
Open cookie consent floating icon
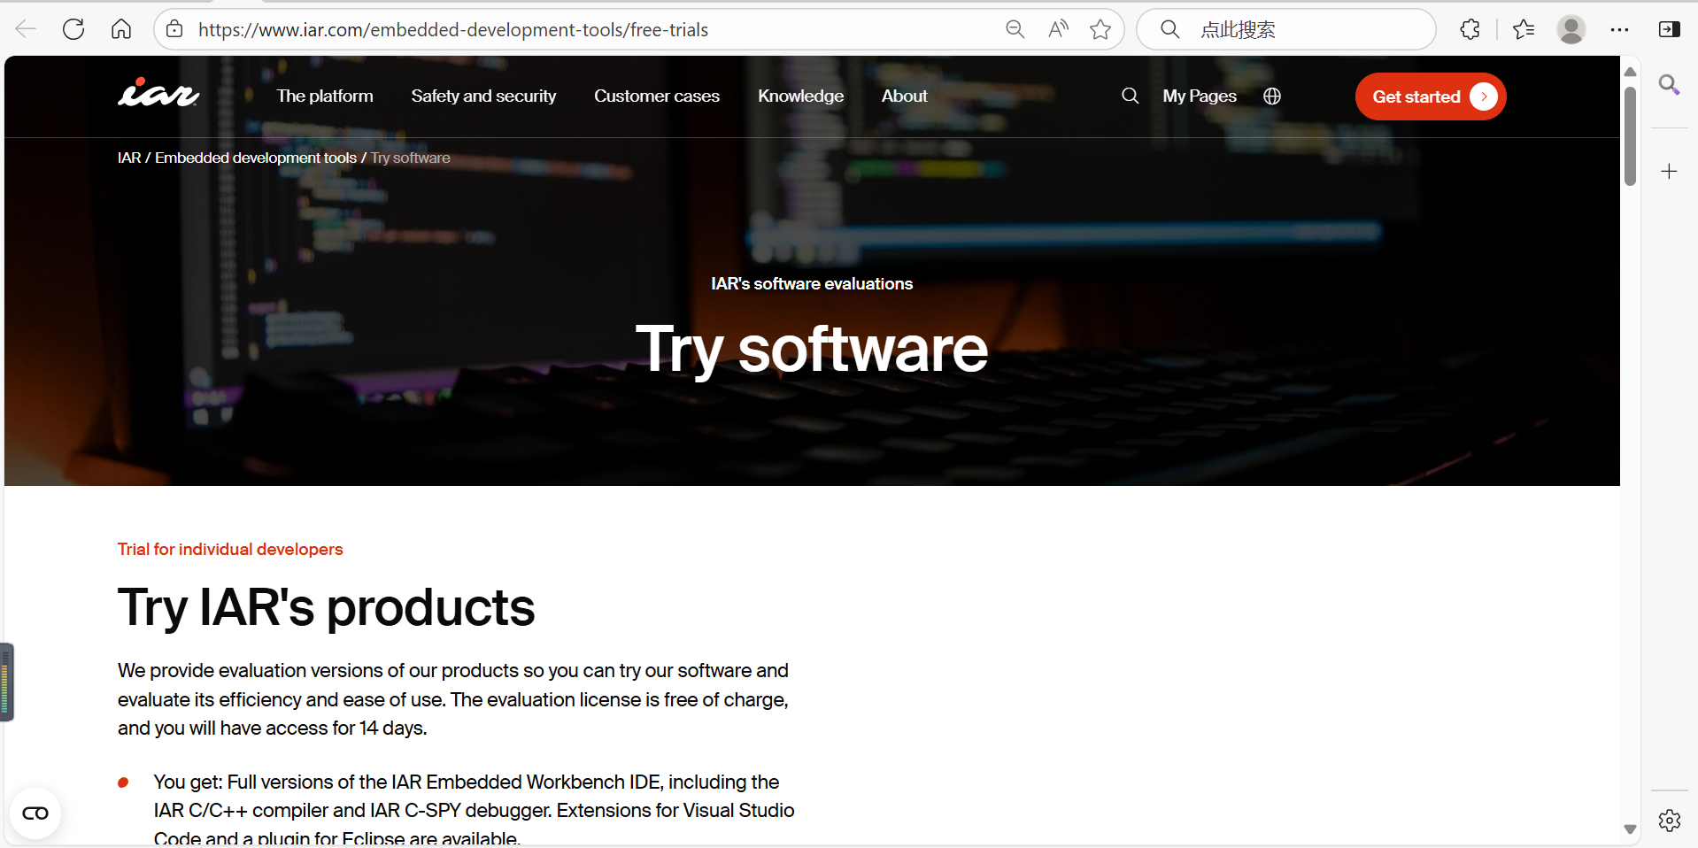35,813
